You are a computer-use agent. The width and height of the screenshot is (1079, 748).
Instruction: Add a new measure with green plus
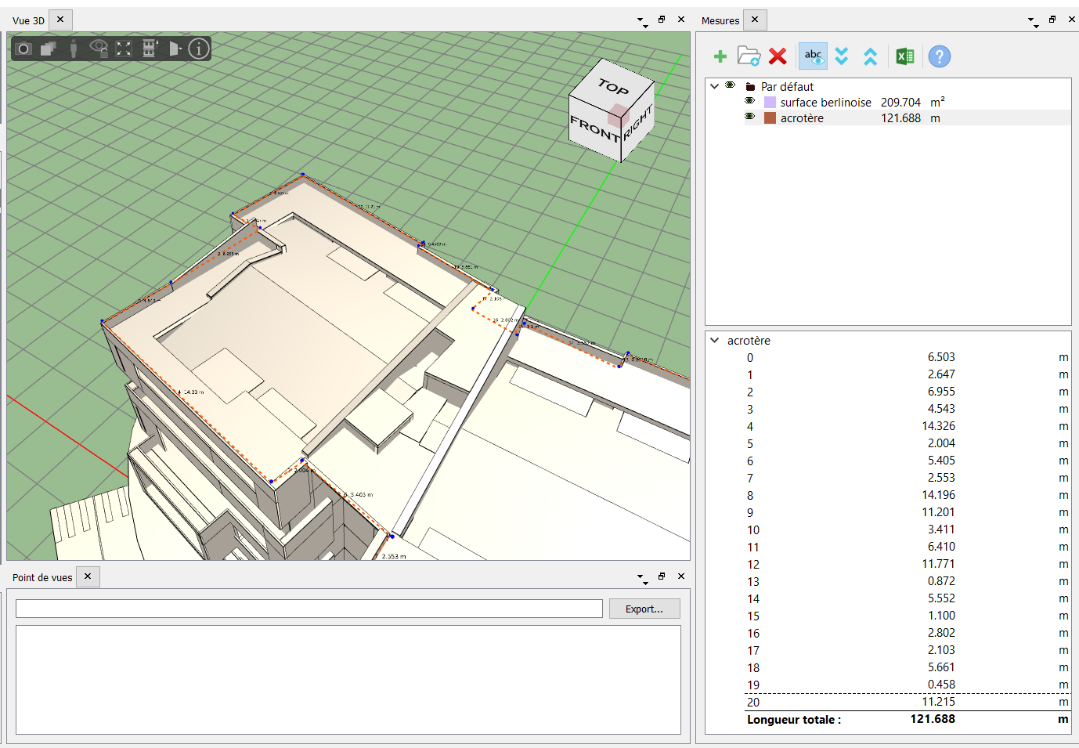(720, 56)
